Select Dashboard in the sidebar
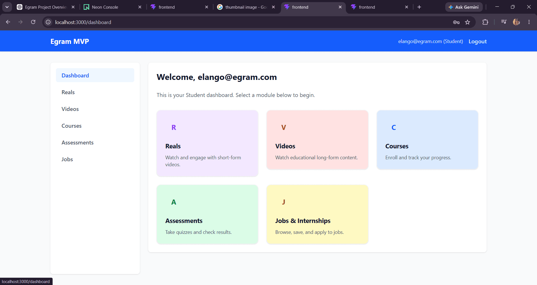 95,75
